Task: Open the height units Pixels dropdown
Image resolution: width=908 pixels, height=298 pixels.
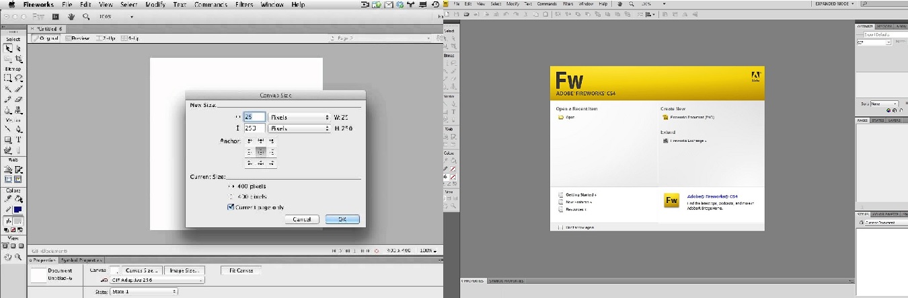Action: pos(299,128)
